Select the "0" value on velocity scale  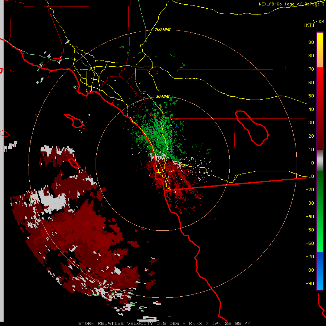pyautogui.click(x=313, y=163)
